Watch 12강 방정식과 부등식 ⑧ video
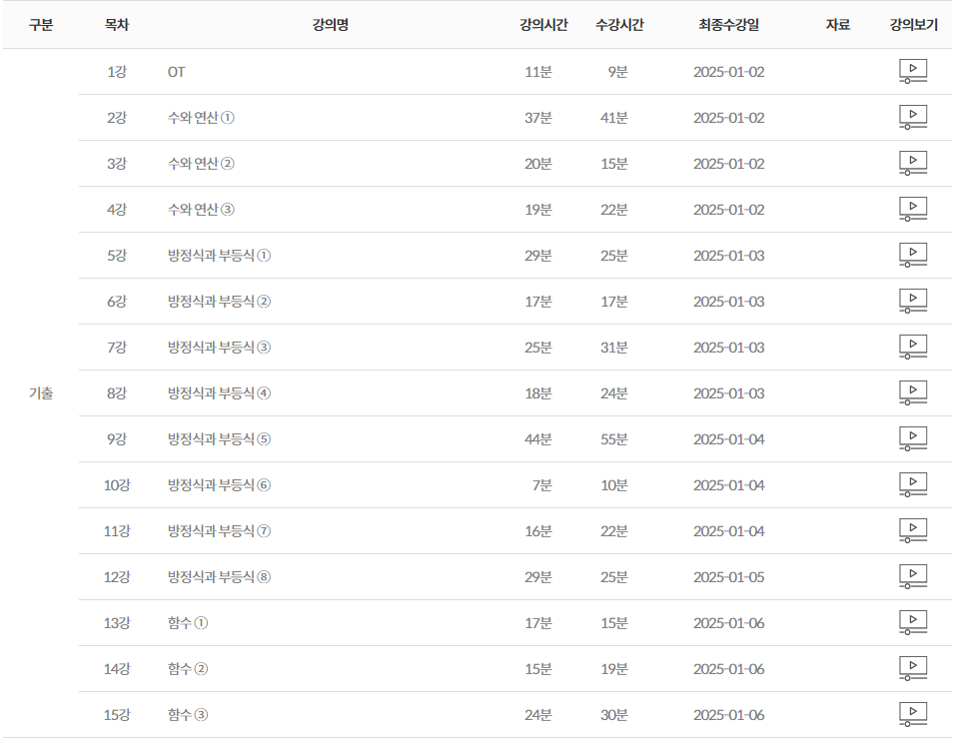 click(913, 577)
